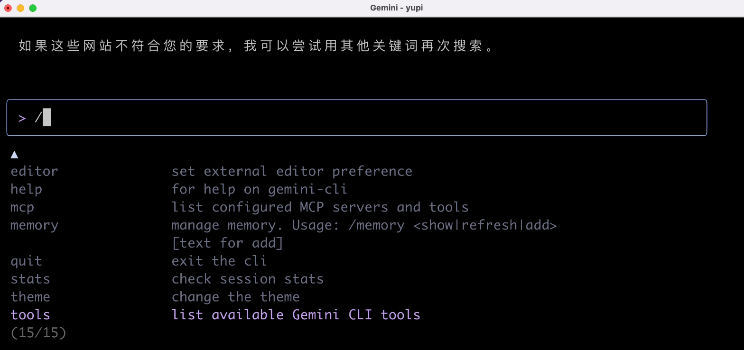This screenshot has height=350, width=744.
Task: Click the upward scroll triangle above the list
Action: 14,154
